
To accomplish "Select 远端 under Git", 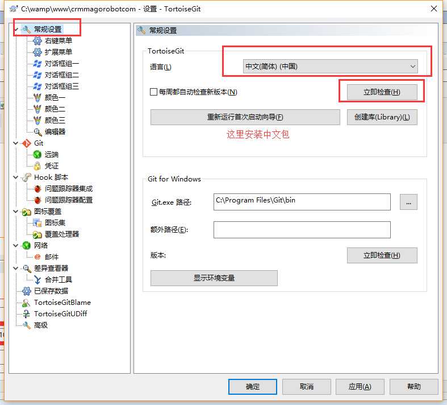I will 52,155.
